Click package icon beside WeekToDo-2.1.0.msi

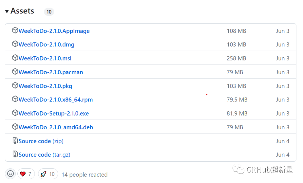point(15,58)
